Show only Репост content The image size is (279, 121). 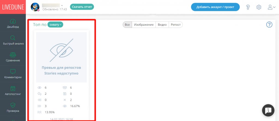176,25
